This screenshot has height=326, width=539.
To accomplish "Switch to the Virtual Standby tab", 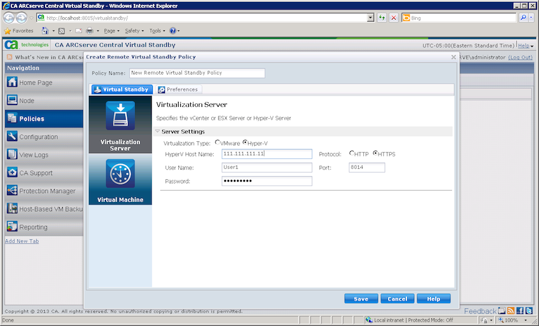I will tap(122, 89).
